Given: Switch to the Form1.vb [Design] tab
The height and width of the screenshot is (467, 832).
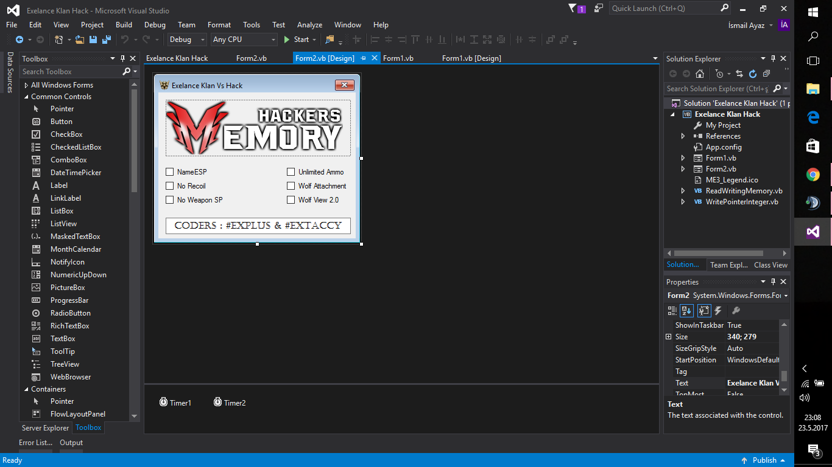Looking at the screenshot, I should pos(471,58).
